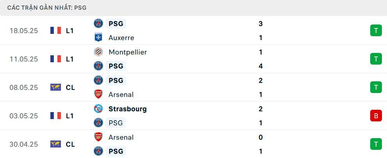Click French flag for 18.05.25 match

point(55,30)
